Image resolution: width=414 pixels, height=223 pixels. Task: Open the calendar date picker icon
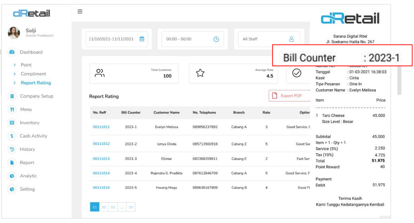click(142, 39)
